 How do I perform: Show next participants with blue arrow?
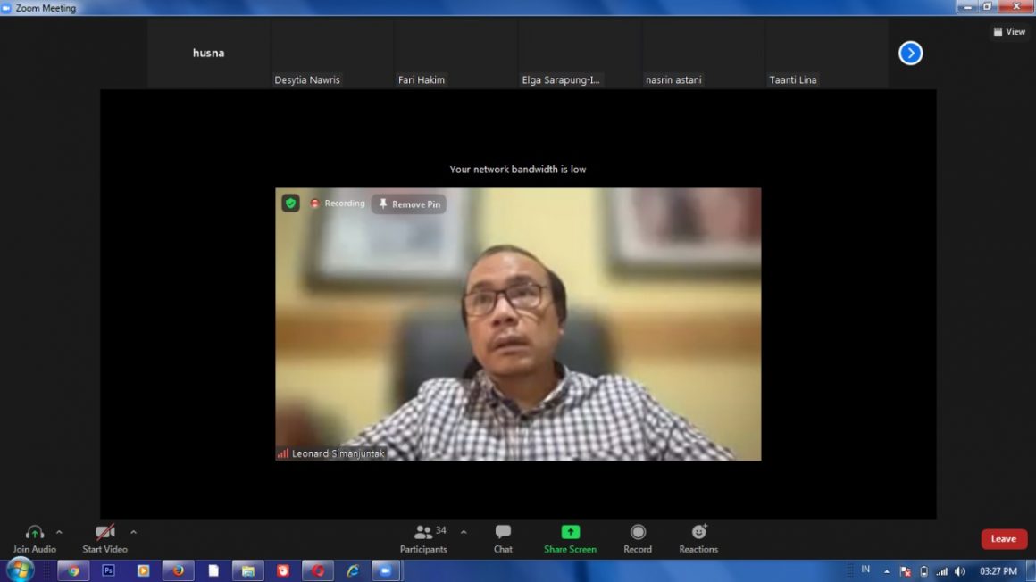910,54
